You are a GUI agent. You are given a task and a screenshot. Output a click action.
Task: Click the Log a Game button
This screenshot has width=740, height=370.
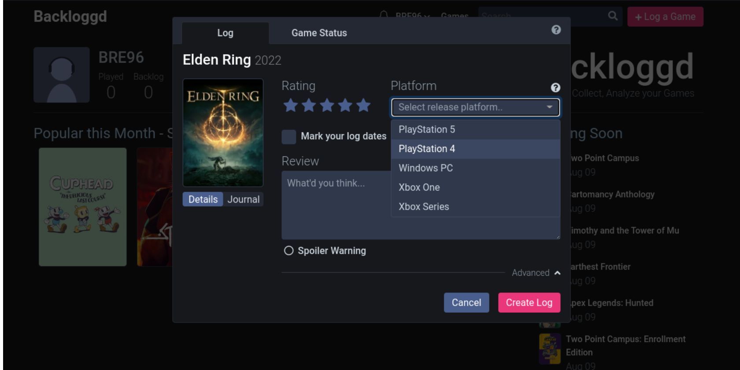[665, 17]
